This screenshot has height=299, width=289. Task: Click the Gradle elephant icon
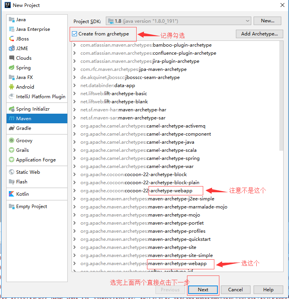12,128
